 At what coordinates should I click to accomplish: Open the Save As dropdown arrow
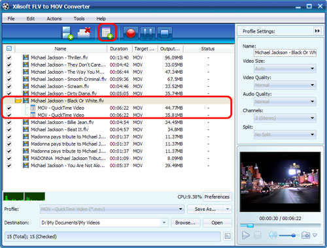(228, 209)
